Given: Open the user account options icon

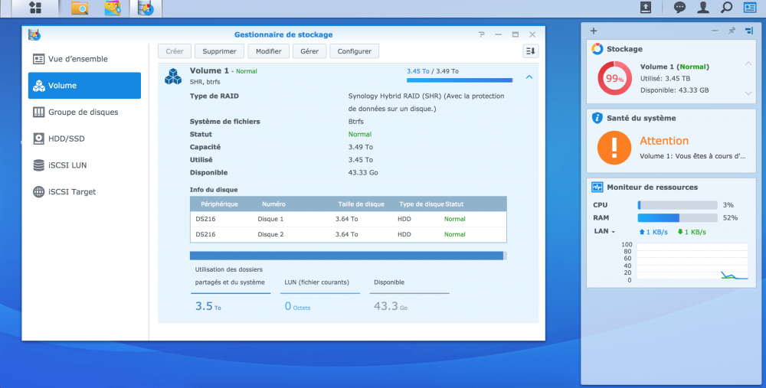Looking at the screenshot, I should [x=702, y=8].
